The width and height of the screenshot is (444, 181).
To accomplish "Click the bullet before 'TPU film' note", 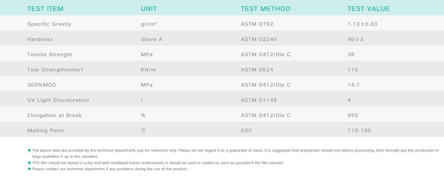I will [29, 163].
